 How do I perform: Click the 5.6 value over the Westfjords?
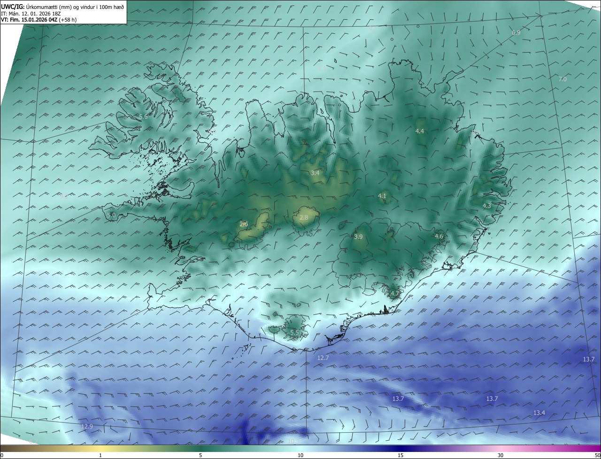143,116
